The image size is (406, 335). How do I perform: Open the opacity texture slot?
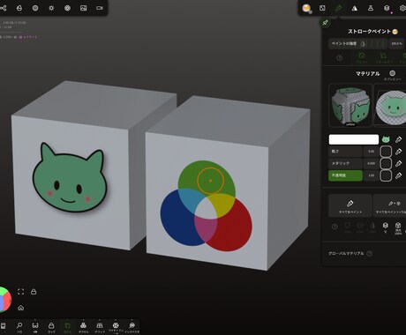click(x=386, y=175)
